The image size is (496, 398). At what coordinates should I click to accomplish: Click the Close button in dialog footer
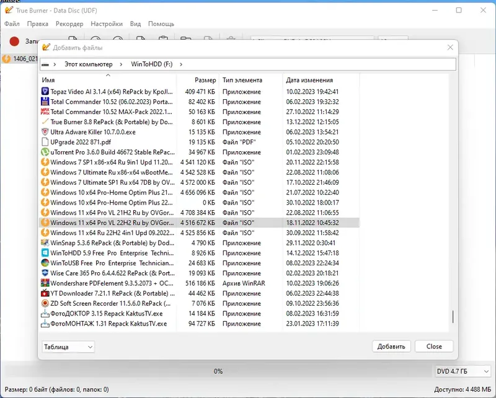pos(434,347)
